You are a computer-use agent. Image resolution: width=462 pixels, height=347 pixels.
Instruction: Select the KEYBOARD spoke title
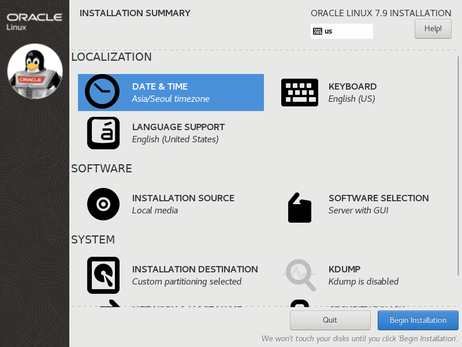coord(352,86)
